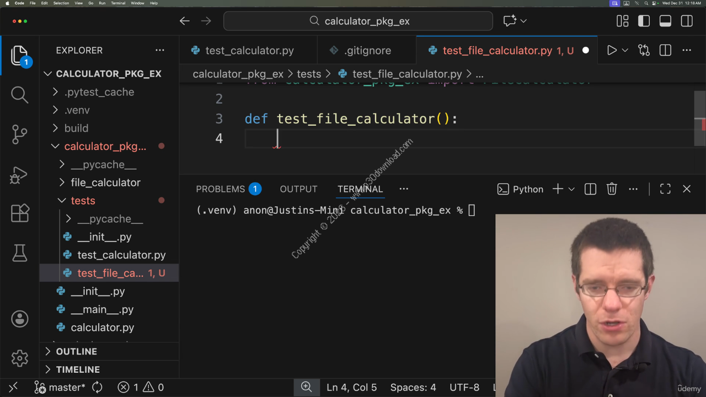Toggle the bottom panel layout button
Viewport: 706px width, 397px height.
(x=665, y=21)
